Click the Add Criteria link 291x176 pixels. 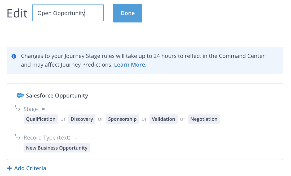tap(30, 168)
